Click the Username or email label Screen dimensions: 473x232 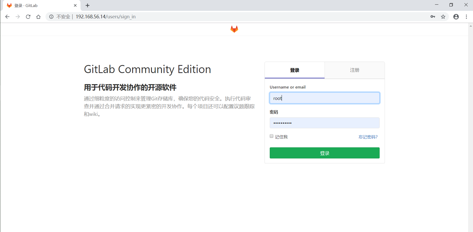(288, 87)
